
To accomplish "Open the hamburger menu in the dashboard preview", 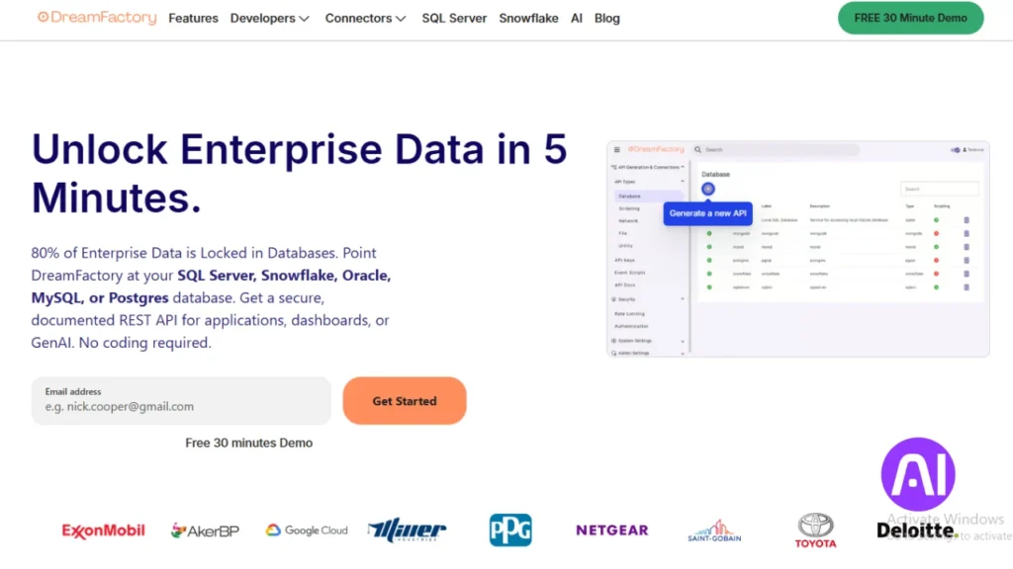I will pyautogui.click(x=617, y=150).
